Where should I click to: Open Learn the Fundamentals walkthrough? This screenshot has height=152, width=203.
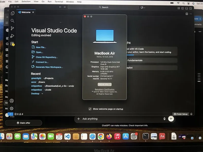tap(151, 60)
